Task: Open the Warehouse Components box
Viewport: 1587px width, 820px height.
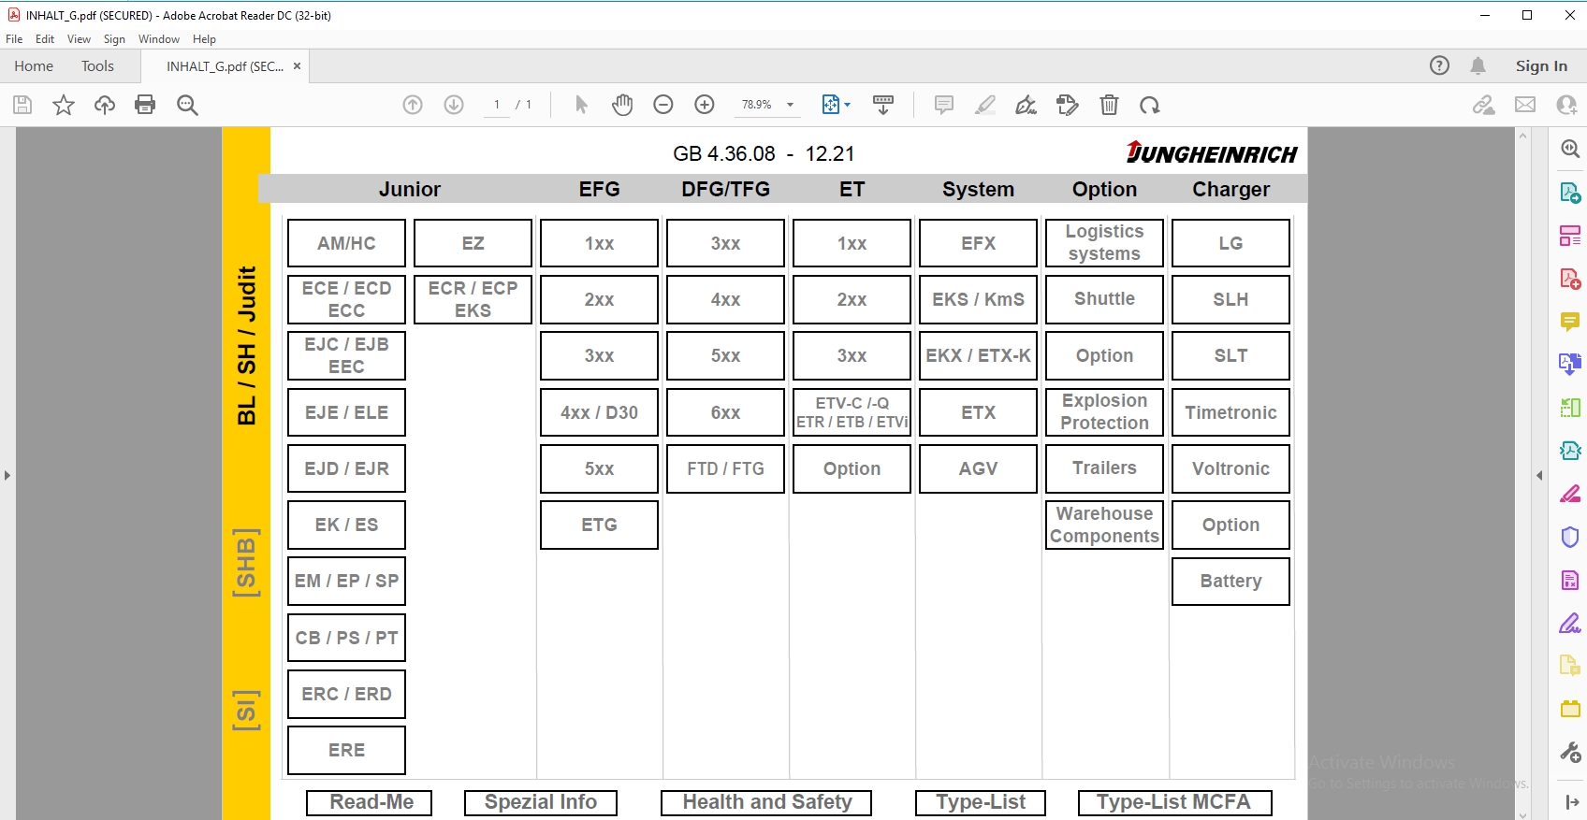Action: click(x=1104, y=525)
